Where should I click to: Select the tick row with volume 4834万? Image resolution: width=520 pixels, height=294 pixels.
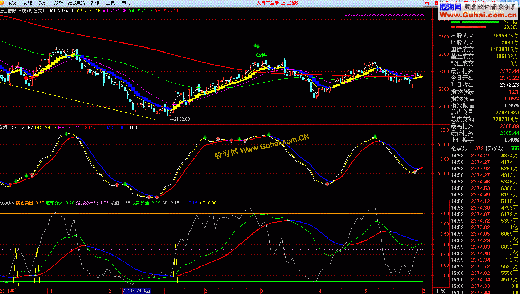click(x=485, y=156)
